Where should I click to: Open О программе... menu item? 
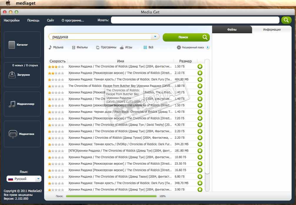point(73,20)
